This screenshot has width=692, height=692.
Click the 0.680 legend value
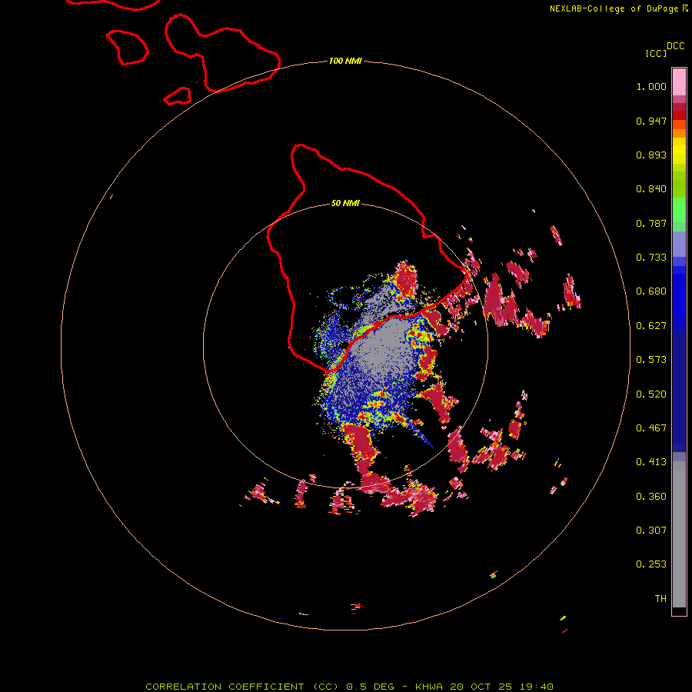click(651, 291)
